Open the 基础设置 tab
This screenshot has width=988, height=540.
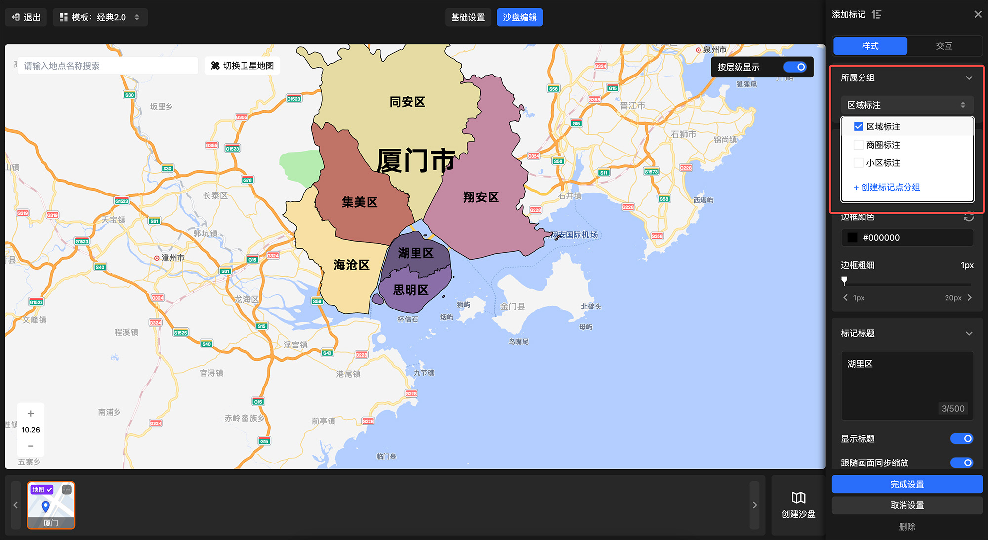tap(467, 17)
